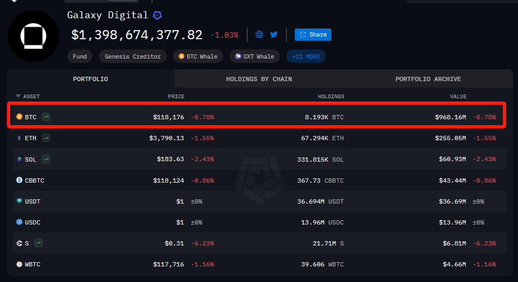Switch to the PORTFOLIO tab
Viewport: 518px width, 282px height.
coord(90,79)
